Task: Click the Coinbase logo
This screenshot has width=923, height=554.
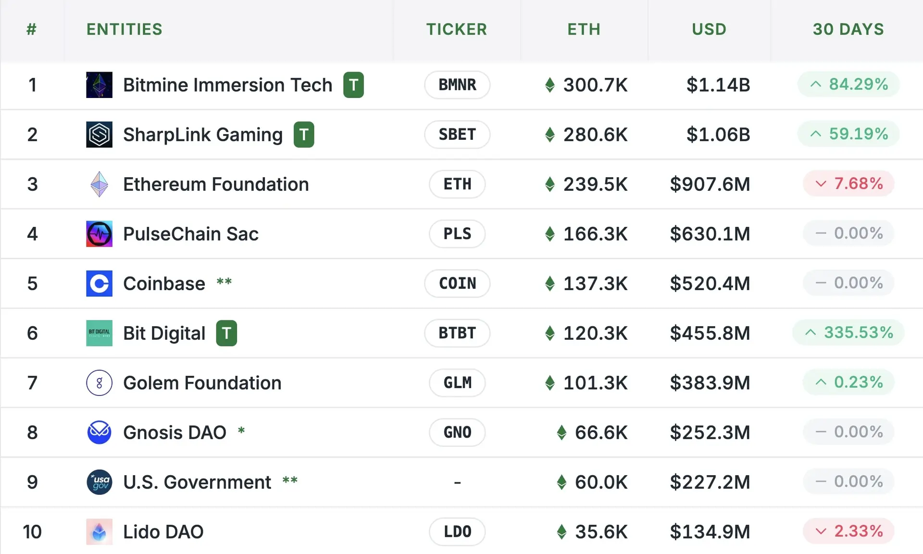Action: [x=99, y=283]
